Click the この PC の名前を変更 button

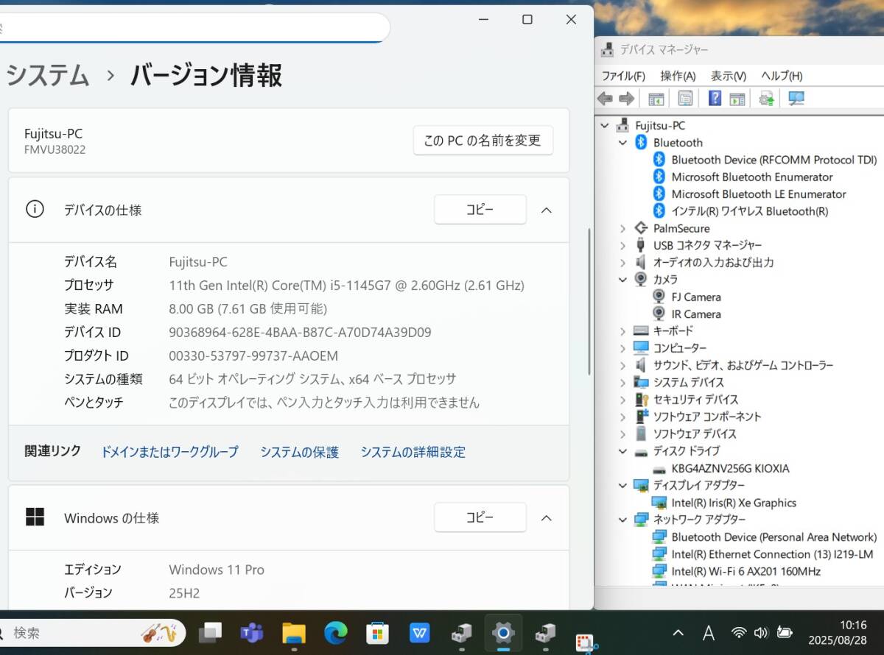483,140
